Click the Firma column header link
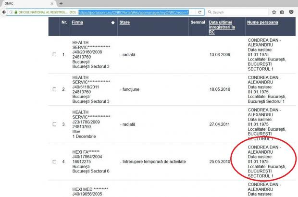Screen dimensions: 298x197 (77, 23)
